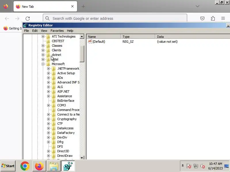Click the Firefox address search field
230x172 pixels.
click(115, 18)
